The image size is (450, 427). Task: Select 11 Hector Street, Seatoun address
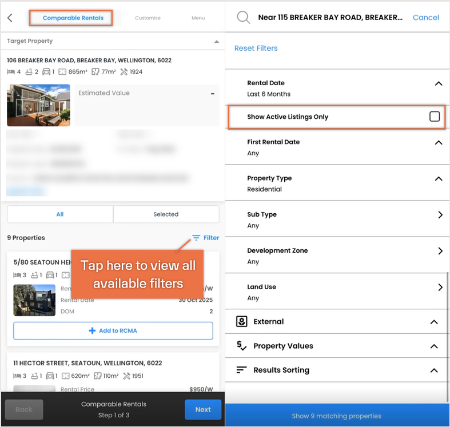(87, 363)
